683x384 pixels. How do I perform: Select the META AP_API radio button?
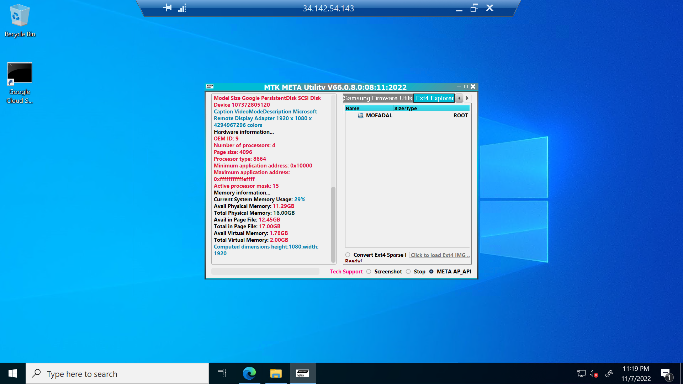tap(431, 271)
